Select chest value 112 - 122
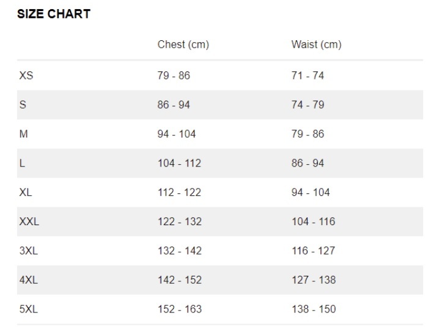Image resolution: width=431 pixels, height=335 pixels. click(x=179, y=192)
